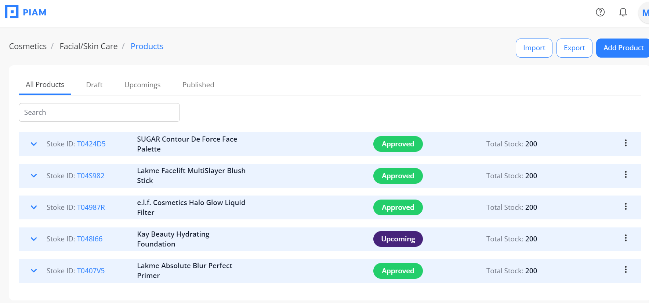Open stock ID T0407V5 link
Image resolution: width=649 pixels, height=303 pixels.
click(x=91, y=271)
